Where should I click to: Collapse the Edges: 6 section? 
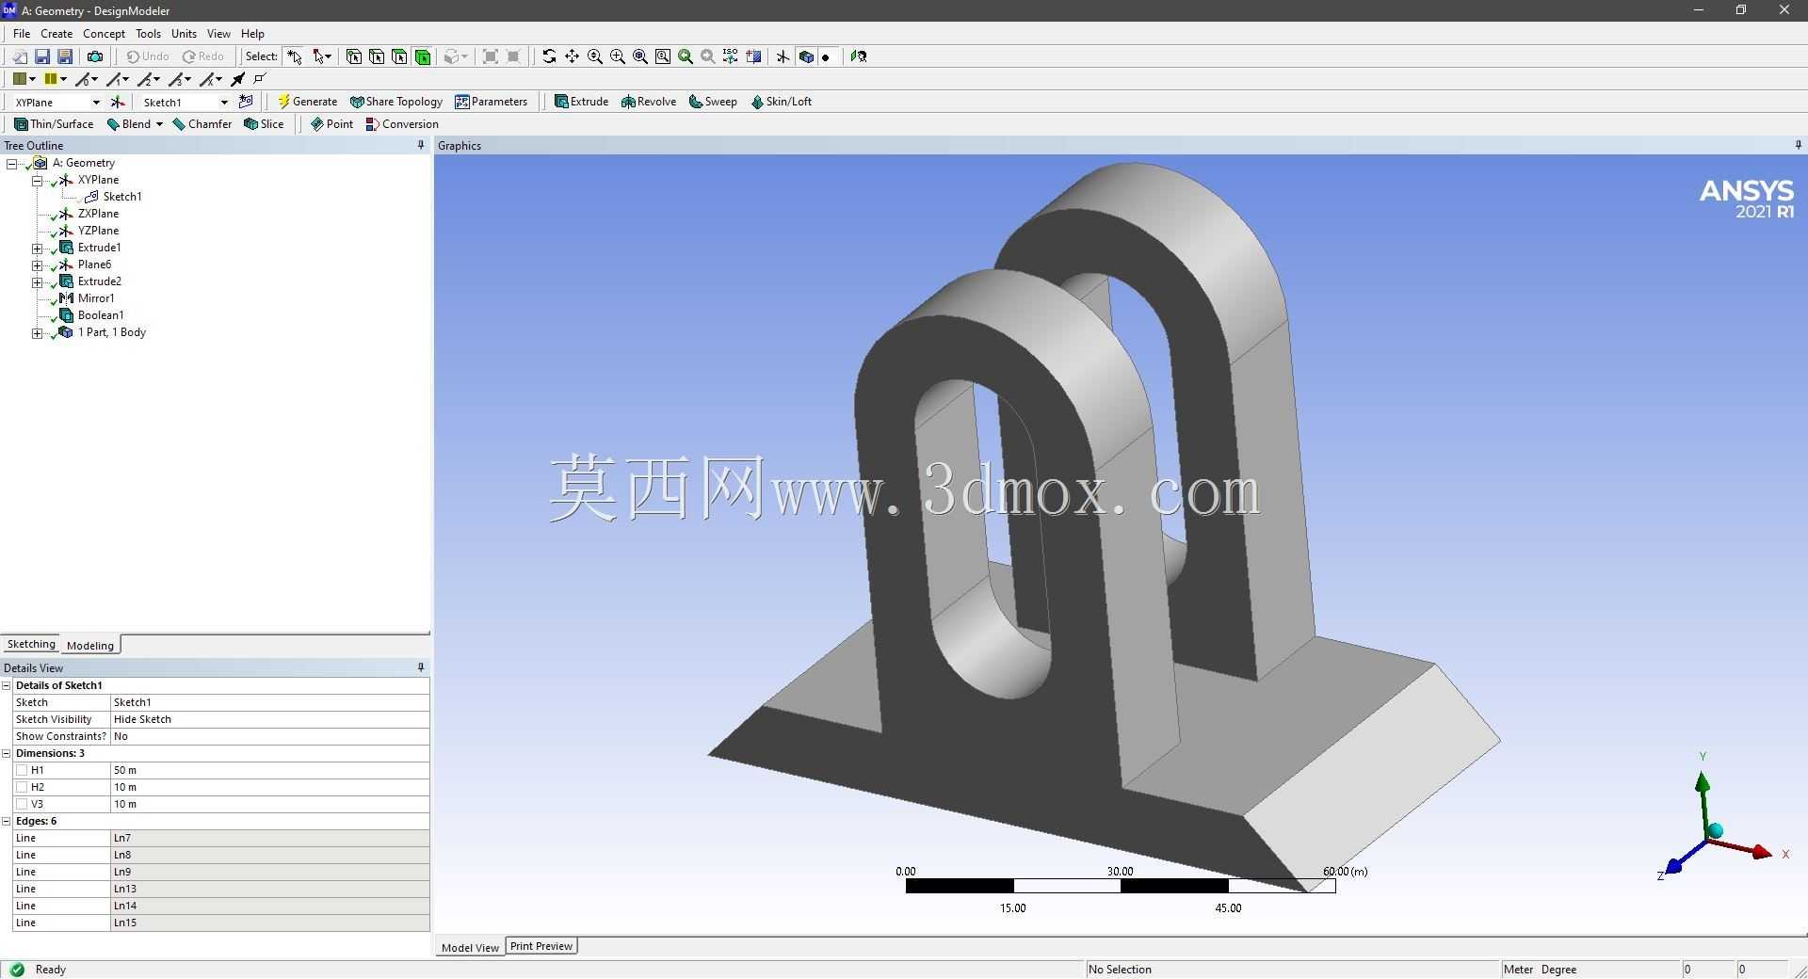click(x=7, y=821)
